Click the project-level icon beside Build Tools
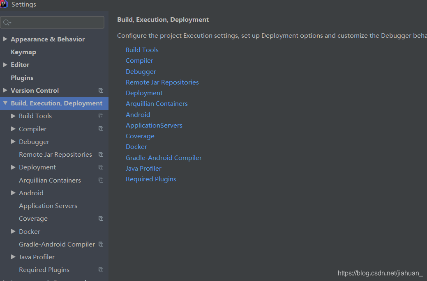The width and height of the screenshot is (427, 281). click(101, 116)
